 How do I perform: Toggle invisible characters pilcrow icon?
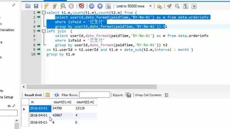[x=185, y=6]
